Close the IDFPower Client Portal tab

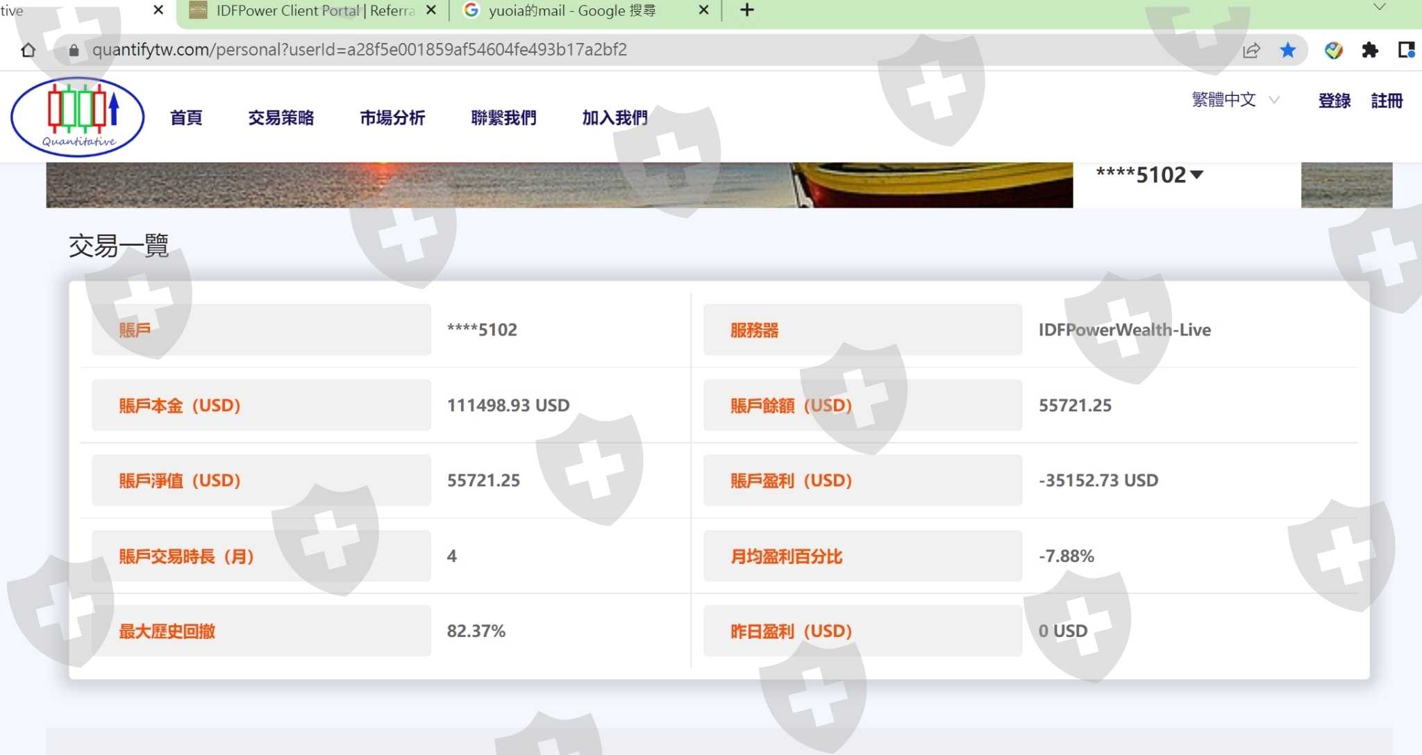(x=431, y=10)
